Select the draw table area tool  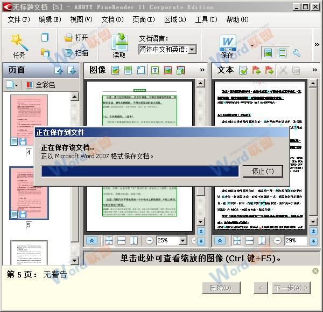[181, 70]
